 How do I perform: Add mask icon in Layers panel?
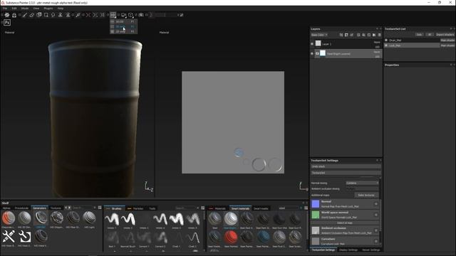pyautogui.click(x=346, y=35)
